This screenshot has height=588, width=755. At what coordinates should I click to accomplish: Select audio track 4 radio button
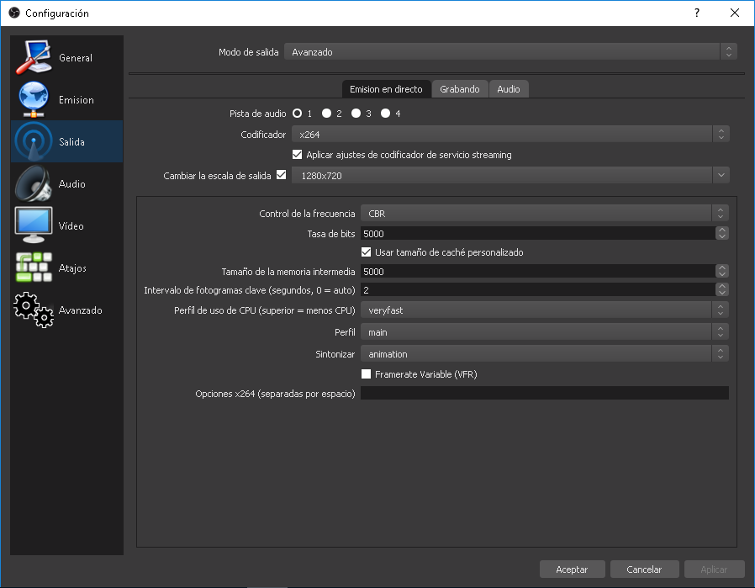coord(386,114)
